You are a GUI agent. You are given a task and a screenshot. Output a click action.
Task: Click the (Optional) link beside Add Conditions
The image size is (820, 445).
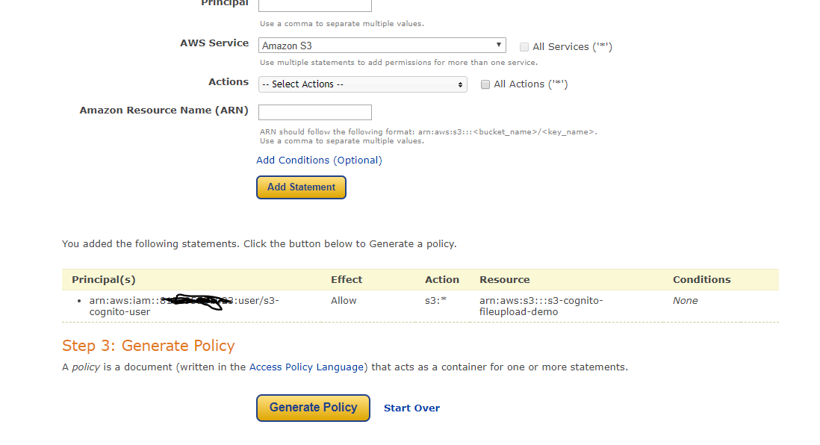[x=358, y=160]
